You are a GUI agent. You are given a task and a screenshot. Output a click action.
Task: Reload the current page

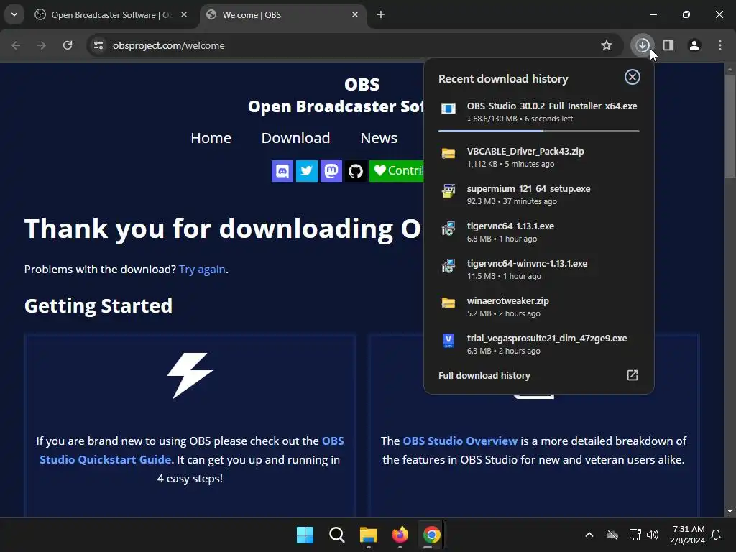coord(68,45)
